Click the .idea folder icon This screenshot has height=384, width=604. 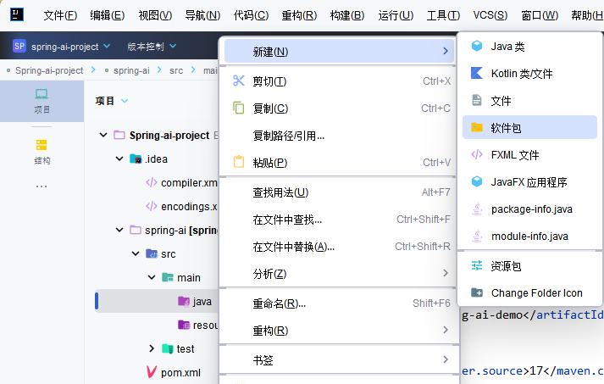[x=136, y=159]
